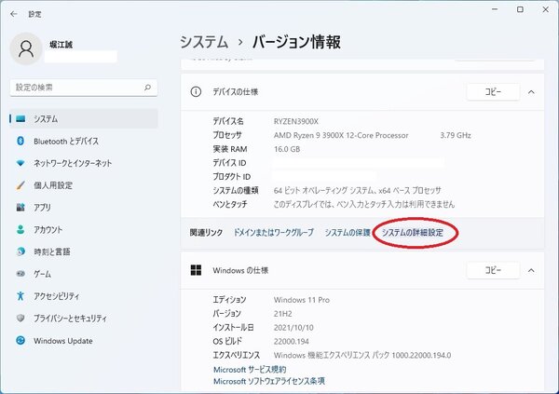Click the Bluetooth icon in sidebar

point(20,141)
